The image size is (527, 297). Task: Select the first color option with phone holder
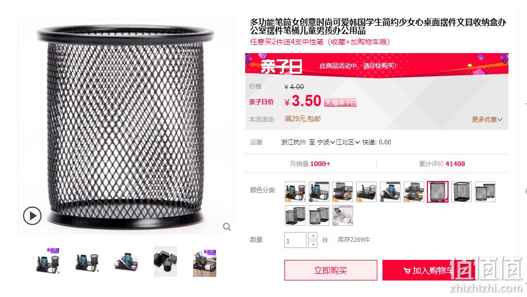[295, 192]
